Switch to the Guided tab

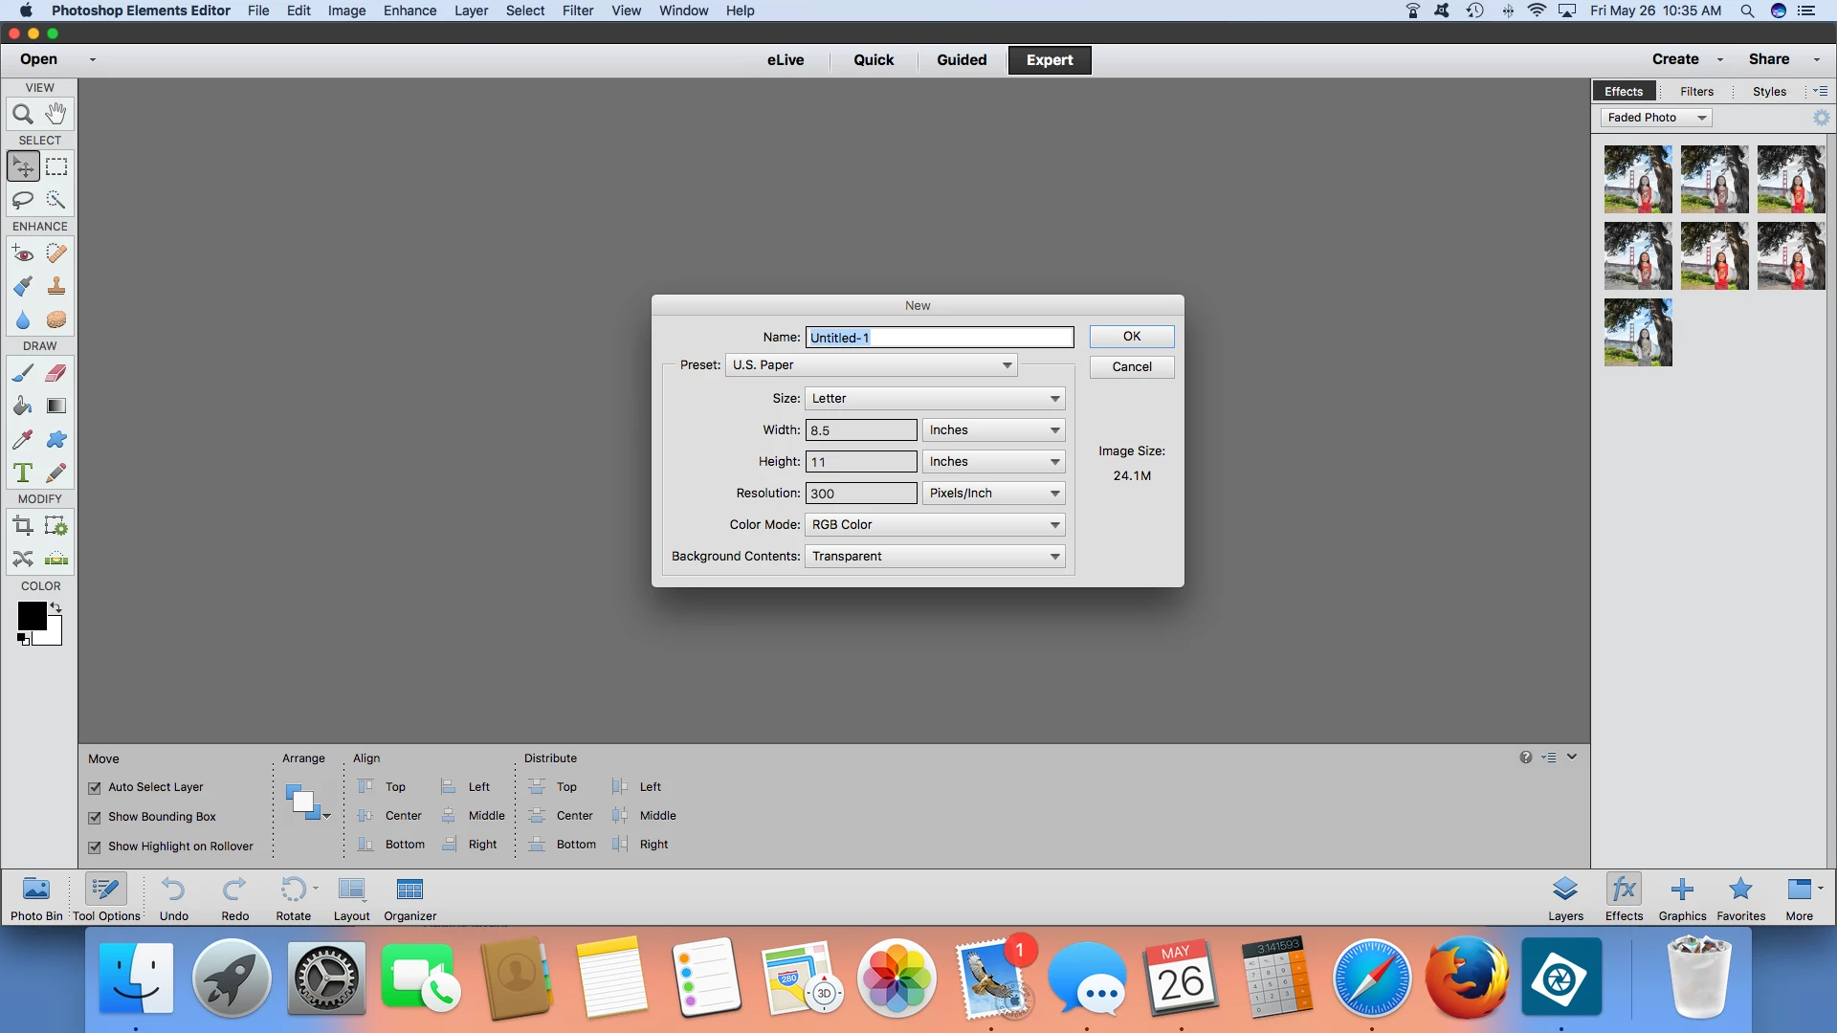[x=961, y=59]
